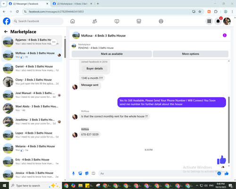This screenshot has height=189, width=236.
Task: Open Lopez 4 Beds 3 Baths conversation
Action: (x=32, y=135)
